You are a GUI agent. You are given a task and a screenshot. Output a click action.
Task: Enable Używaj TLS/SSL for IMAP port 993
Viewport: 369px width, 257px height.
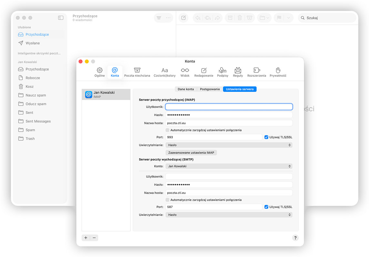266,137
